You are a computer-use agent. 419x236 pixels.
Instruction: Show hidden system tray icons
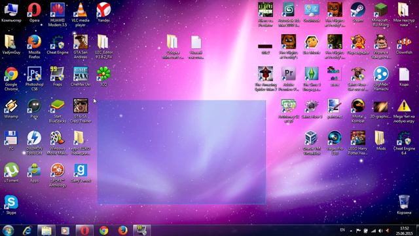(351, 231)
